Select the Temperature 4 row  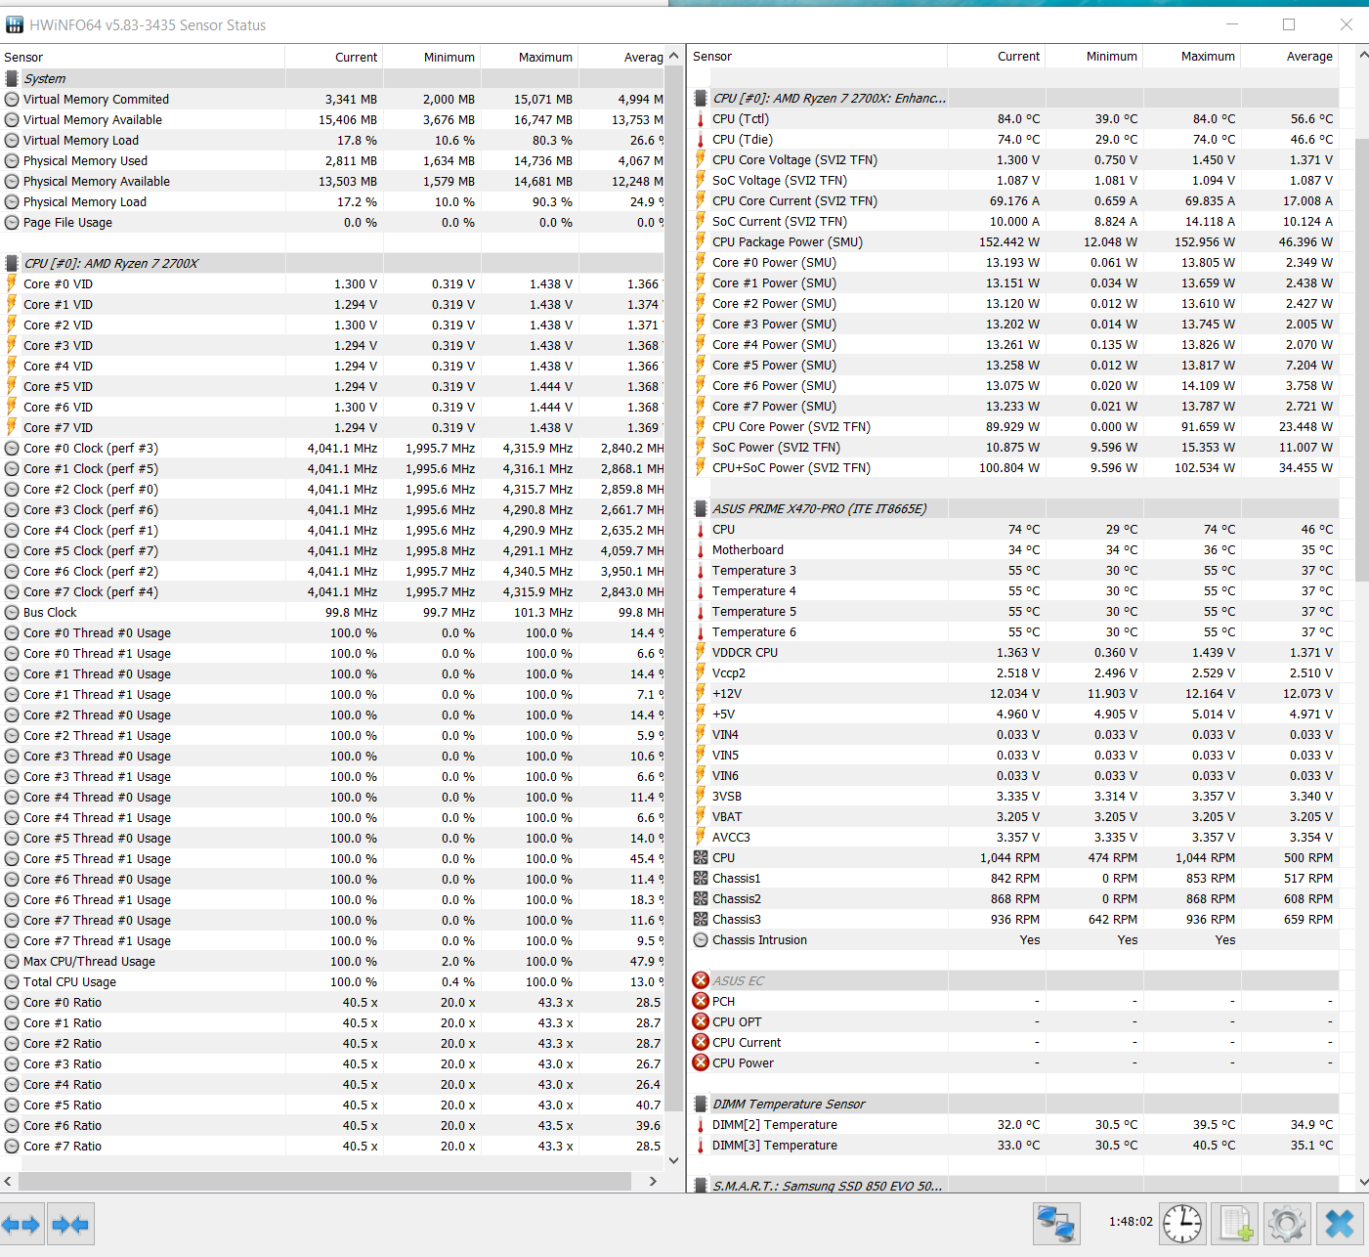[x=1014, y=590]
